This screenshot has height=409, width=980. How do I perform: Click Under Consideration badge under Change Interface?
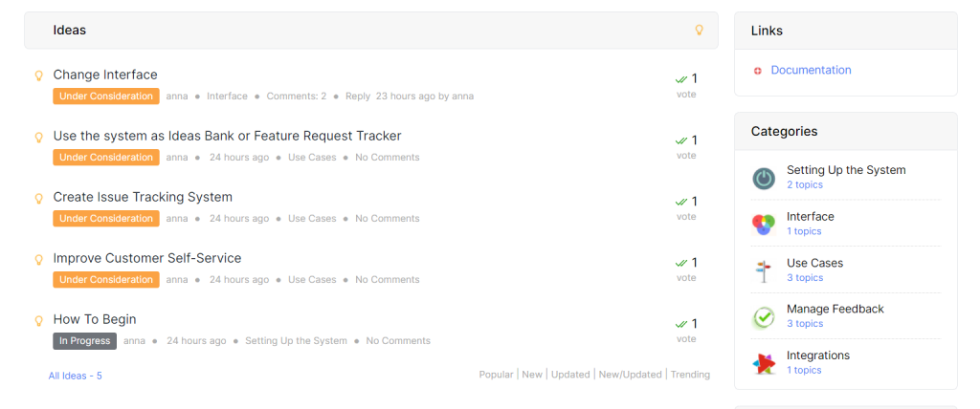click(106, 97)
